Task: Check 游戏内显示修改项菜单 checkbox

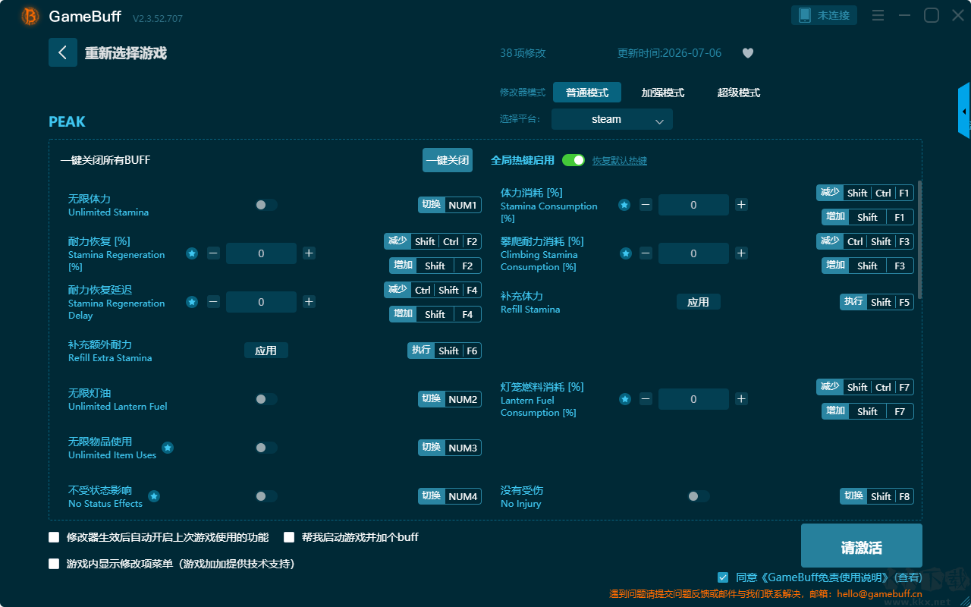Action: click(x=54, y=564)
